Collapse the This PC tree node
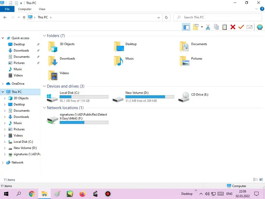This screenshot has width=265, height=199. point(3,92)
